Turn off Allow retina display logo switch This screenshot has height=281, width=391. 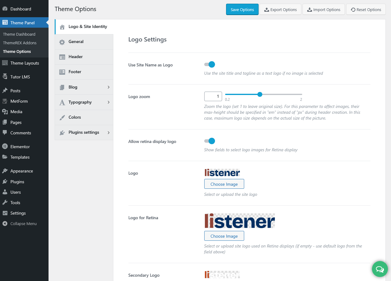click(210, 141)
